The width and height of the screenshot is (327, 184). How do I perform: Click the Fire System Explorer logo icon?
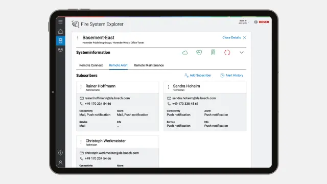75,24
